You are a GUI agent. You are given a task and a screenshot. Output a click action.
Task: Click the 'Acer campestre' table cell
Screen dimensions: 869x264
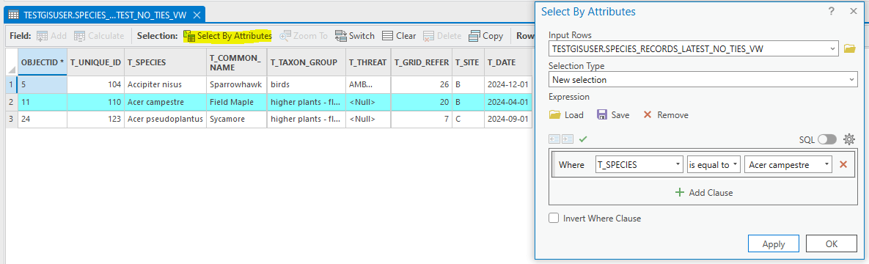(x=165, y=102)
